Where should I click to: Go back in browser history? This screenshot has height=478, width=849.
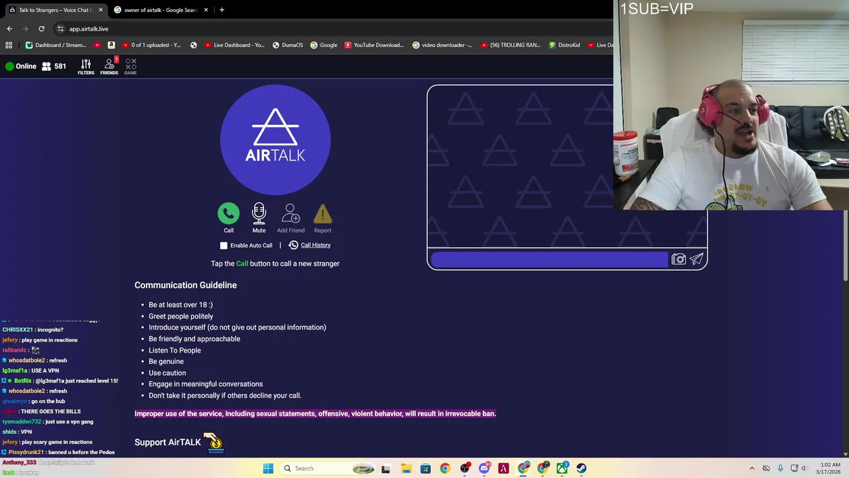pos(9,29)
